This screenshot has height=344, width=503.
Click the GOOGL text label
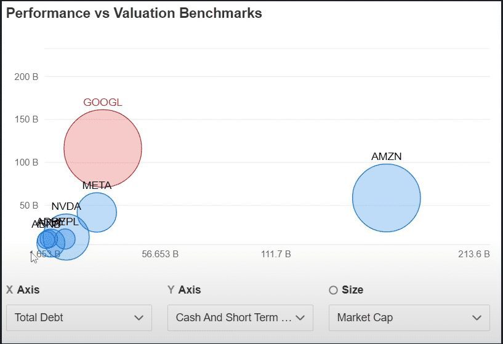103,102
